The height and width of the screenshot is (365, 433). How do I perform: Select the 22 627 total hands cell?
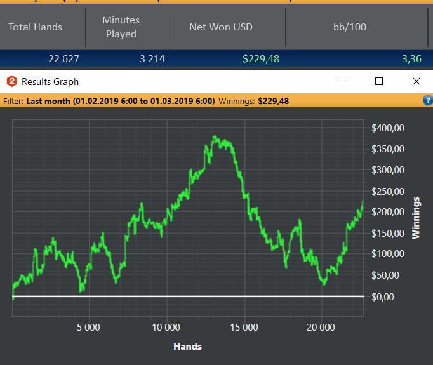pyautogui.click(x=63, y=59)
